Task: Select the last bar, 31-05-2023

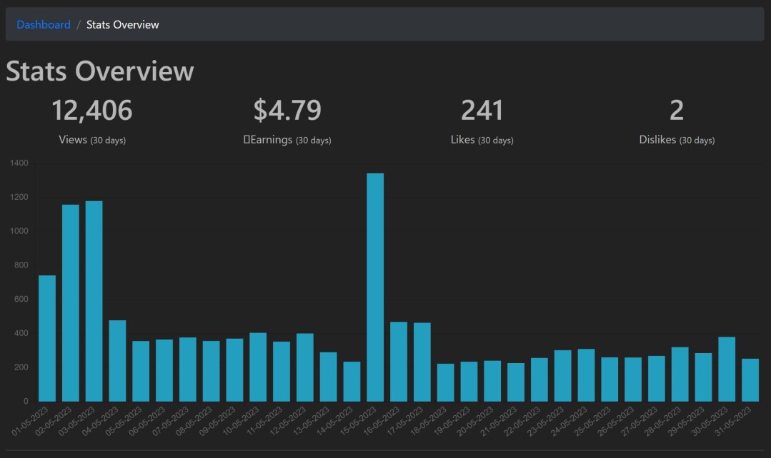Action: tap(750, 380)
